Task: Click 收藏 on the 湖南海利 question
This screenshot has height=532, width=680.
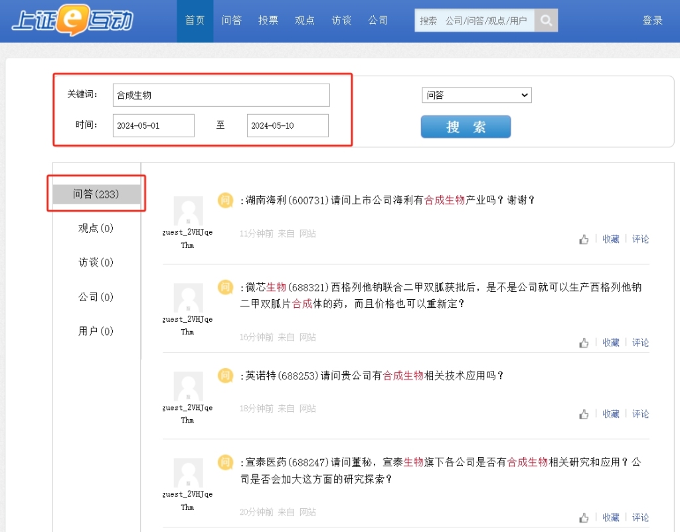Action: coord(611,239)
